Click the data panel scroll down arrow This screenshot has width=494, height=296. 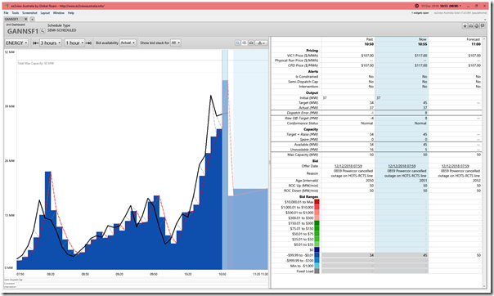click(484, 286)
